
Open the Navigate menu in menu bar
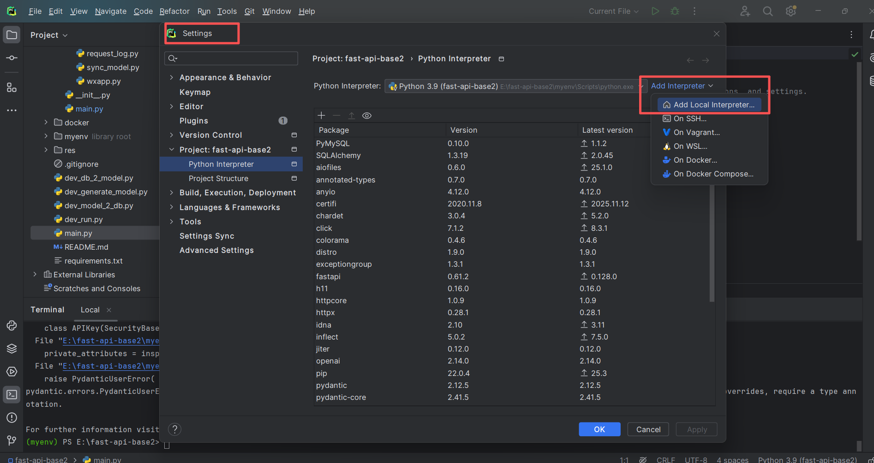111,11
